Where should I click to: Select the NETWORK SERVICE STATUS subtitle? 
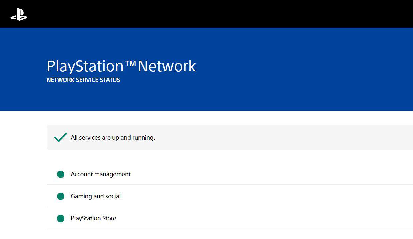tap(83, 80)
